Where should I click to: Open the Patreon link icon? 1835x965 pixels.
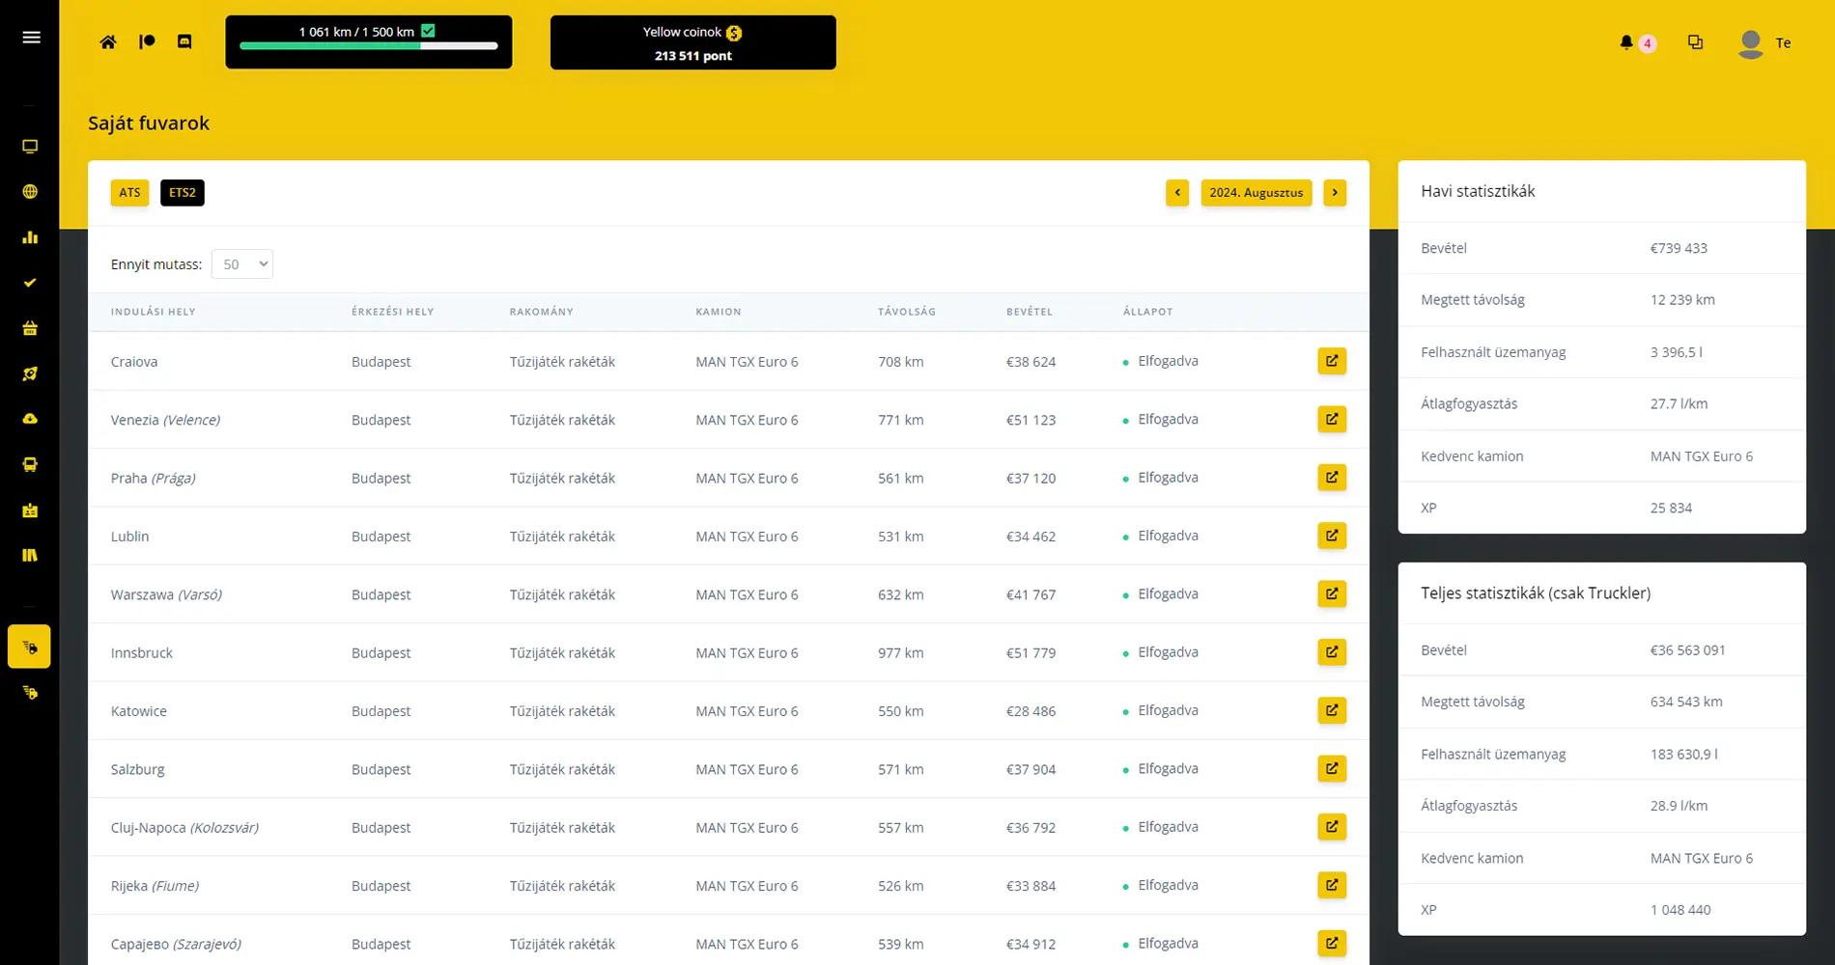tap(147, 42)
